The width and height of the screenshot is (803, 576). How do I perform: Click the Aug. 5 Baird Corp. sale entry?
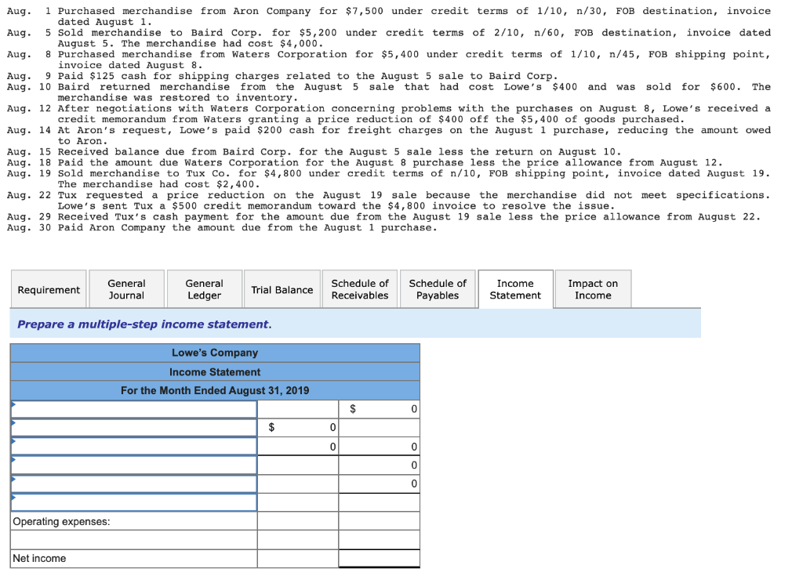tap(389, 38)
